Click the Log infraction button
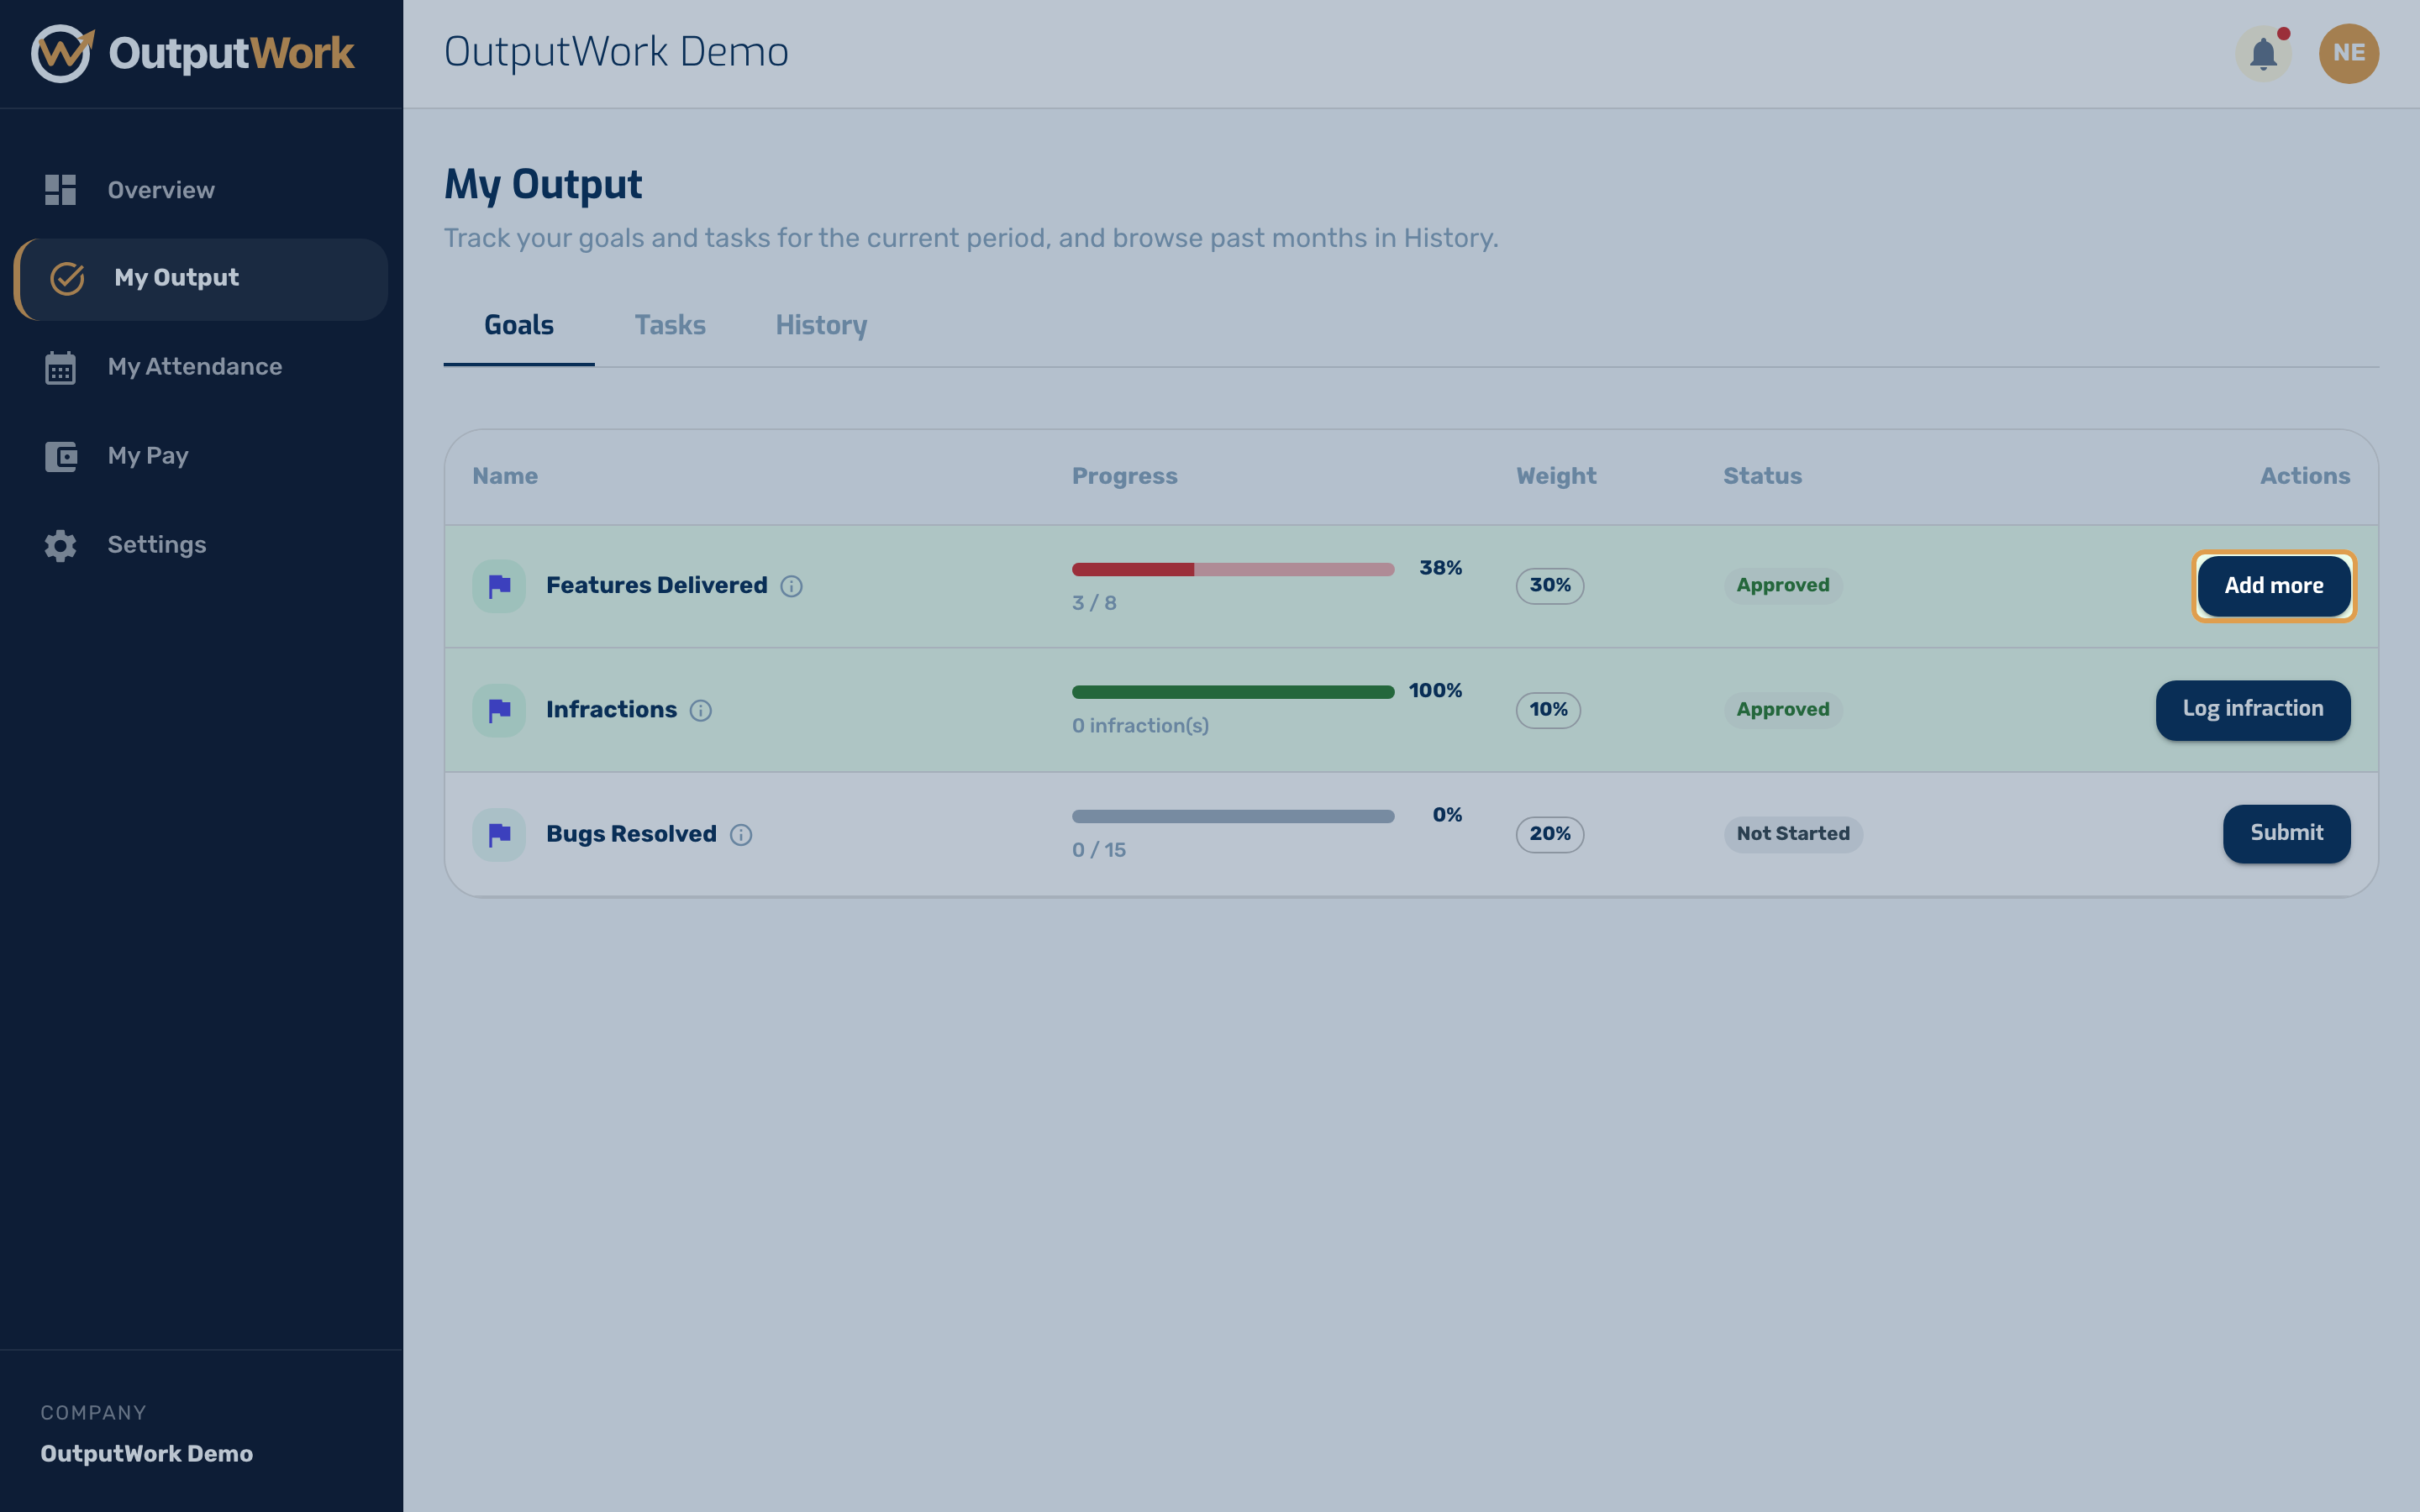Image resolution: width=2420 pixels, height=1512 pixels. pyautogui.click(x=2253, y=710)
